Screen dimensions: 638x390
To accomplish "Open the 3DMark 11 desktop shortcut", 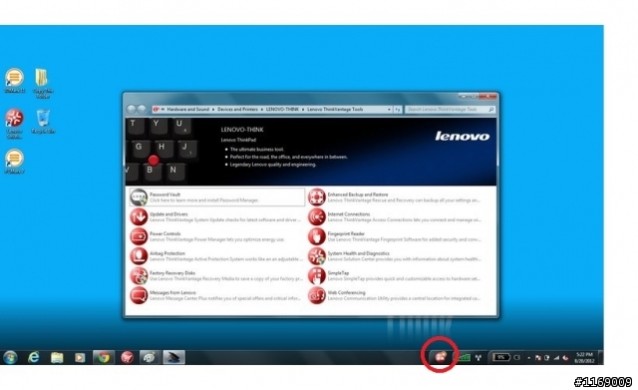I will point(15,81).
